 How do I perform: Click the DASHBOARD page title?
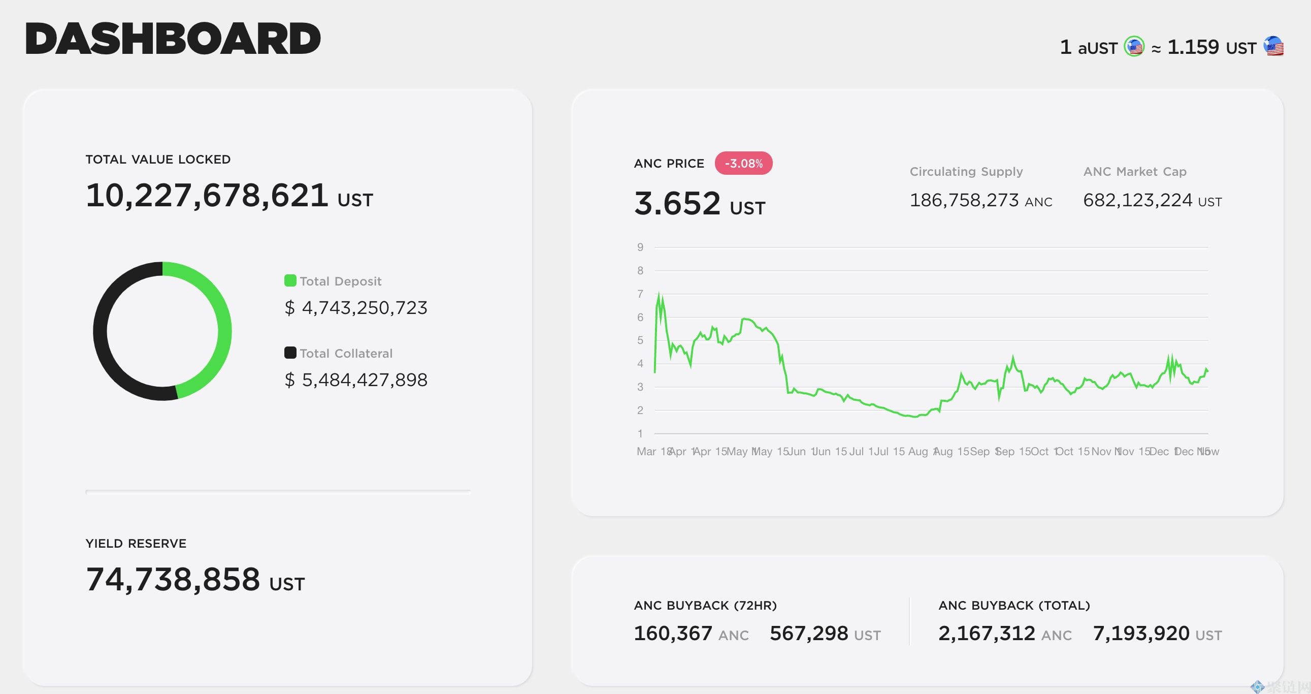[x=173, y=39]
